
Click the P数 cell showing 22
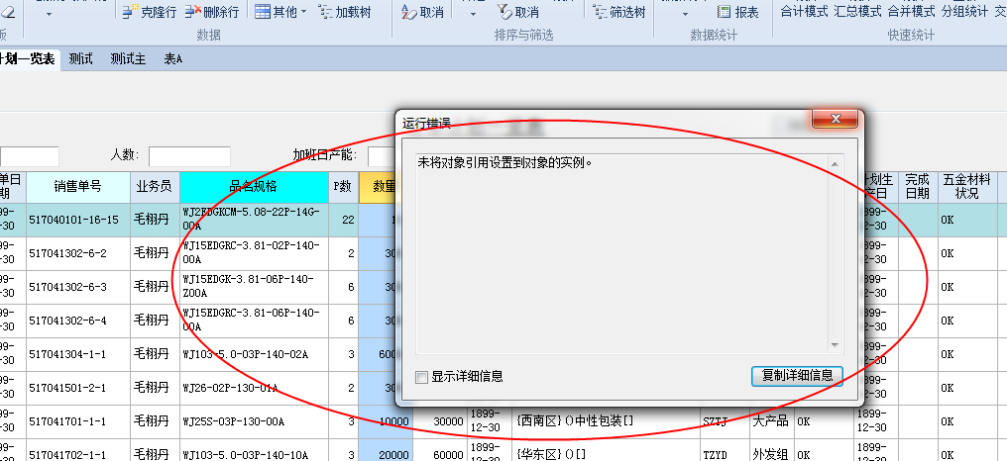[x=343, y=220]
